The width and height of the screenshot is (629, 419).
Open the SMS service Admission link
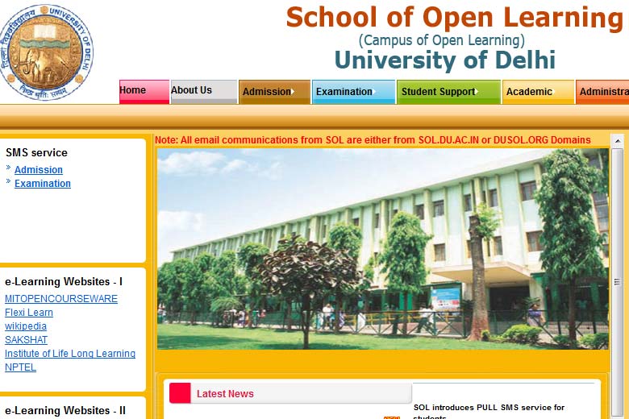39,169
